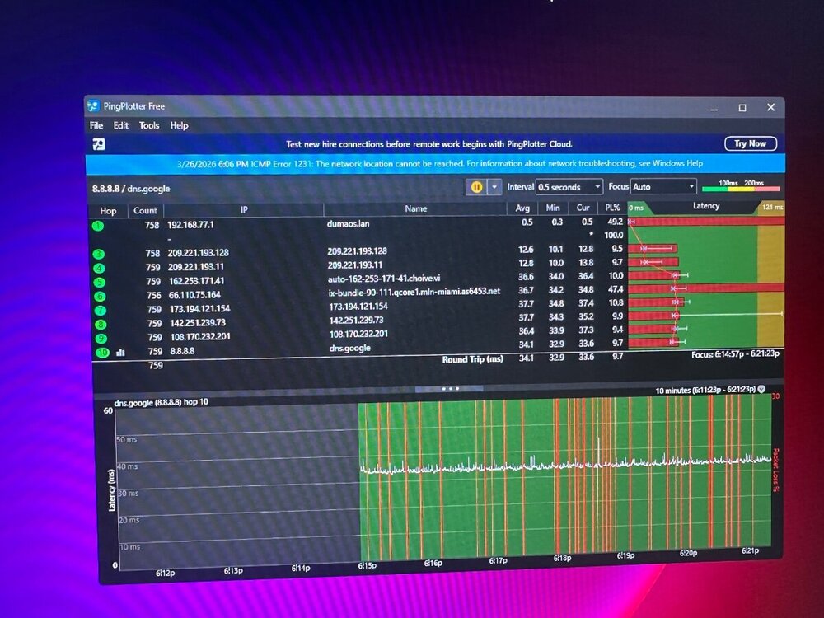Click the PingPlotter Cloud banner icon

(x=99, y=144)
